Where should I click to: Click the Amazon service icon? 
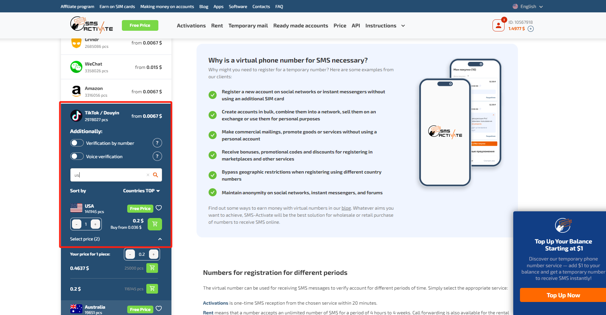(x=76, y=91)
